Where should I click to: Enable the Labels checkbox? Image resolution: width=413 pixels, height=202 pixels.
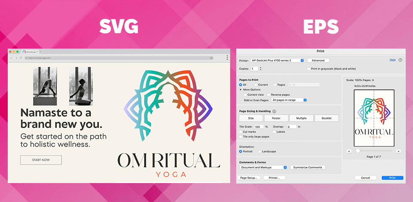pyautogui.click(x=274, y=132)
